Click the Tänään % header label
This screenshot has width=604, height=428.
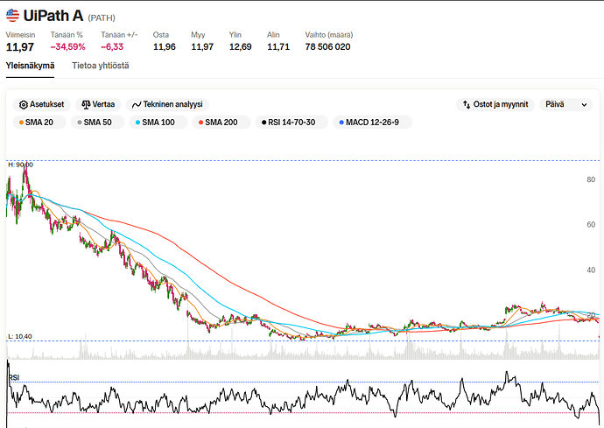click(x=67, y=35)
